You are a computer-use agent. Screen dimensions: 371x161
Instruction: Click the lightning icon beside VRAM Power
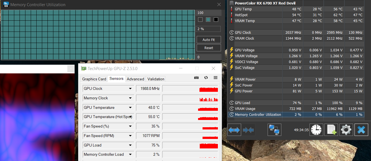pyautogui.click(x=231, y=79)
